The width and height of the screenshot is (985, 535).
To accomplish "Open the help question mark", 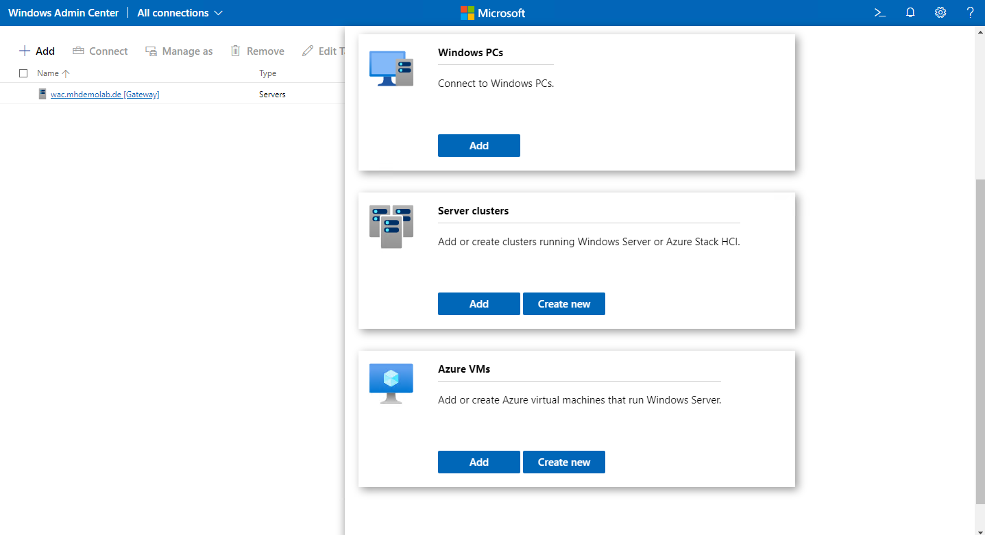I will pyautogui.click(x=970, y=12).
